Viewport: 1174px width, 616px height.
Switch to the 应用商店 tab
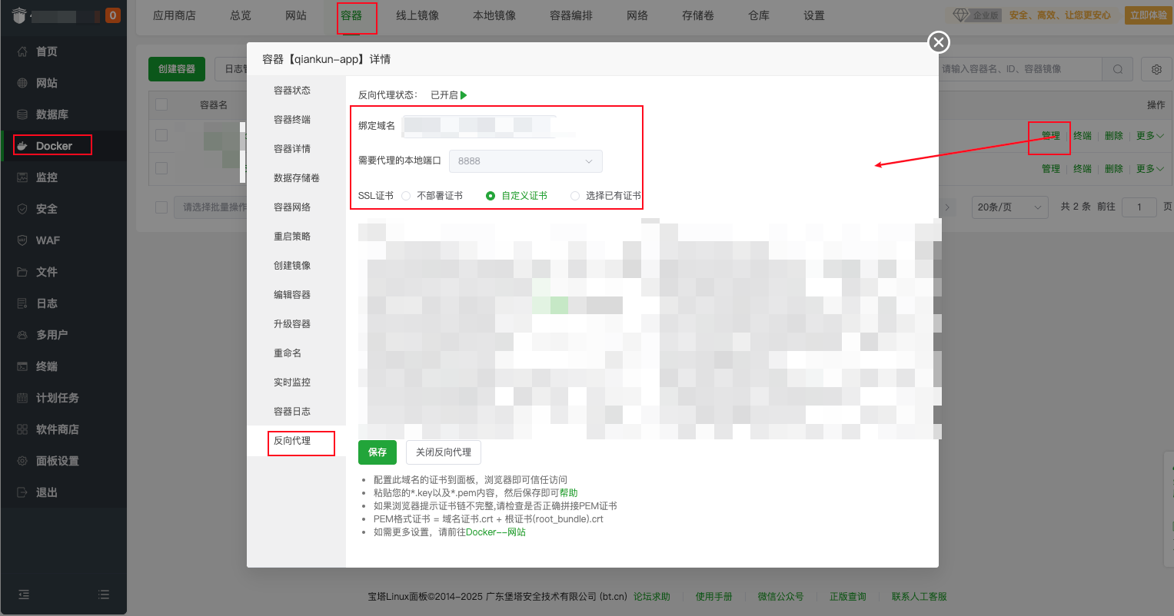[175, 15]
